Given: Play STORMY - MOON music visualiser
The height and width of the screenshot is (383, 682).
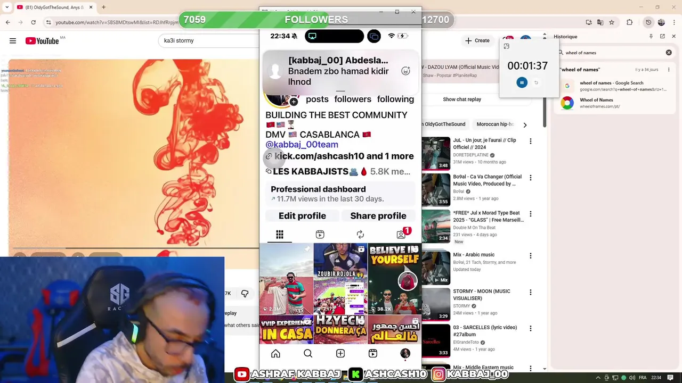Looking at the screenshot, I should 435,304.
